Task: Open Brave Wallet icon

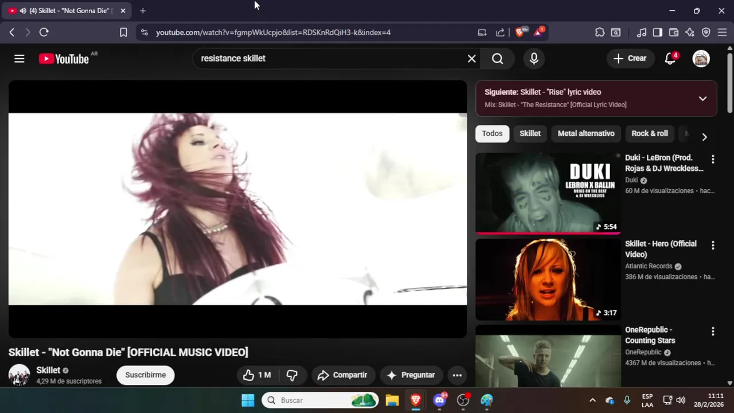Action: pyautogui.click(x=674, y=32)
